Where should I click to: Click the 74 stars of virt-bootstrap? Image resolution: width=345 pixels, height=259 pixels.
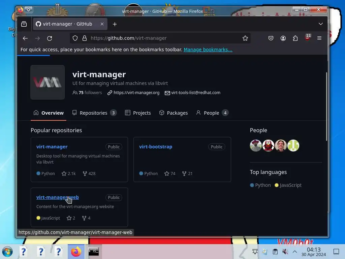tap(170, 174)
